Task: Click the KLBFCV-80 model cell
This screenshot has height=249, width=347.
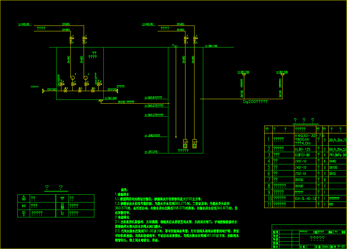Action: point(302,155)
